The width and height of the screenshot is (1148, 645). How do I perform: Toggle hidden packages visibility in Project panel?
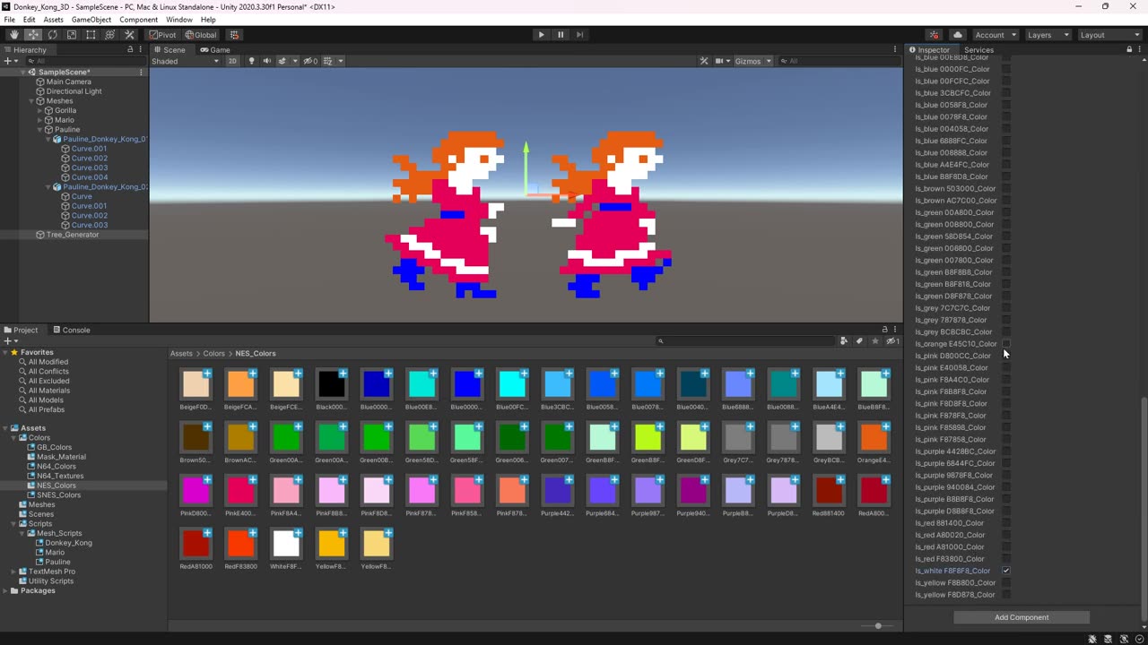(x=892, y=341)
